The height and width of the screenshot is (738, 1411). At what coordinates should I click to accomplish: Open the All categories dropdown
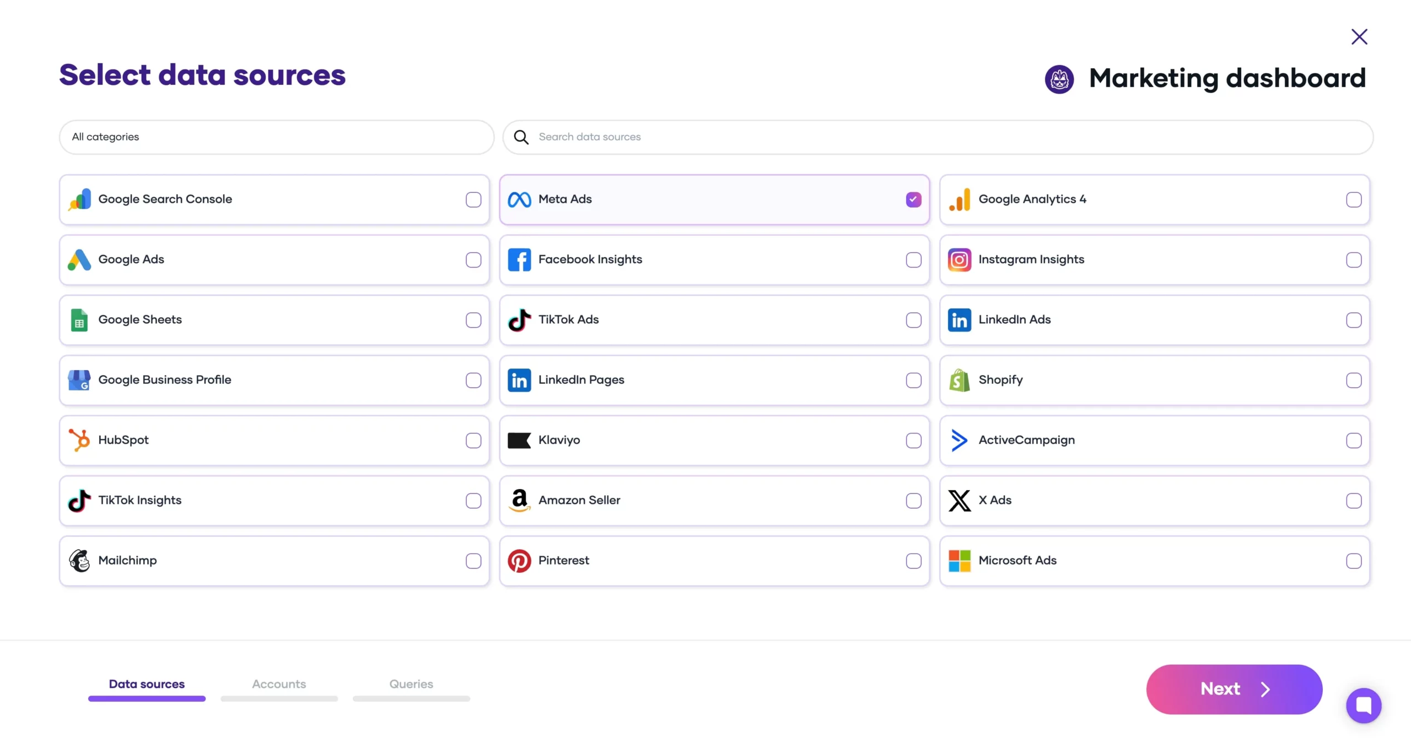click(276, 137)
